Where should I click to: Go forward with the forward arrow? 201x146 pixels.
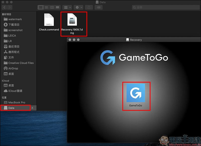pyautogui.click(x=10, y=8)
